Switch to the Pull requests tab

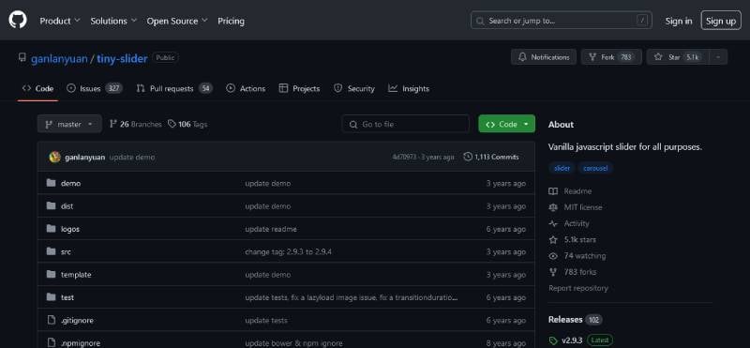(174, 88)
